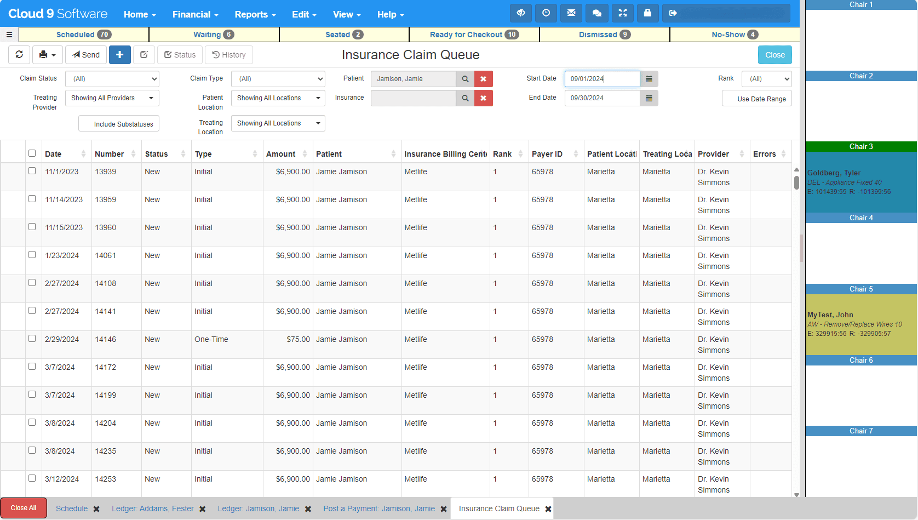Open the clock/time icon in the top toolbar
The image size is (918, 520).
546,13
